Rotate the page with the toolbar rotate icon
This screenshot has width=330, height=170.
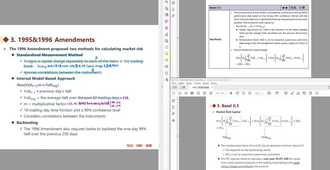coord(317,93)
